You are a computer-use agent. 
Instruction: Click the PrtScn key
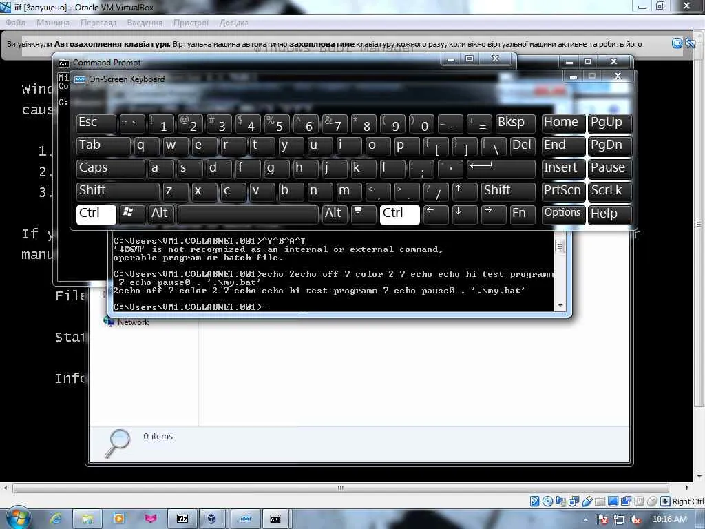[563, 191]
